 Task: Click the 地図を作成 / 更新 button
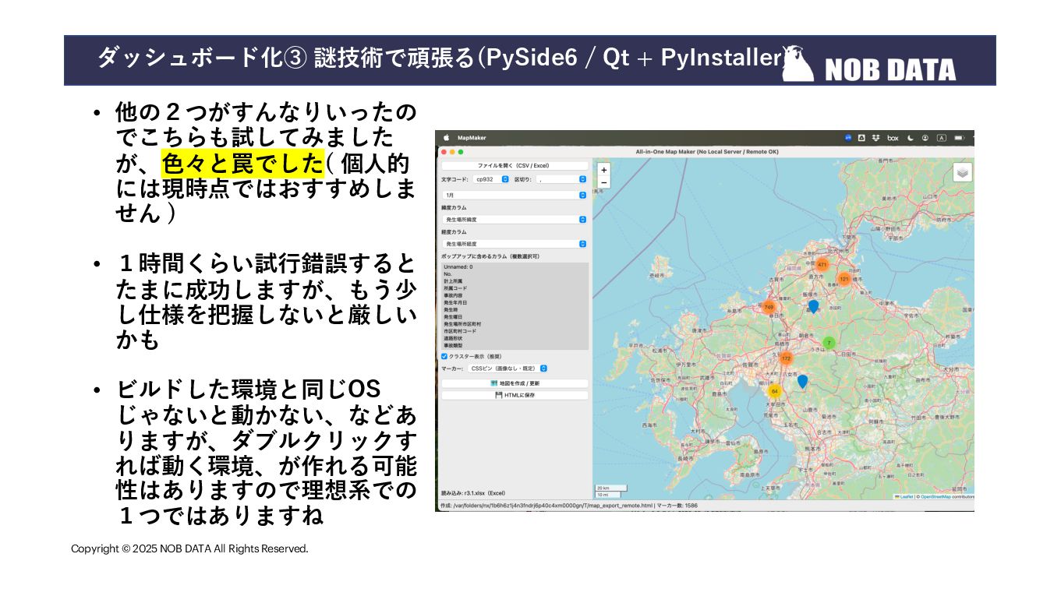click(x=515, y=383)
